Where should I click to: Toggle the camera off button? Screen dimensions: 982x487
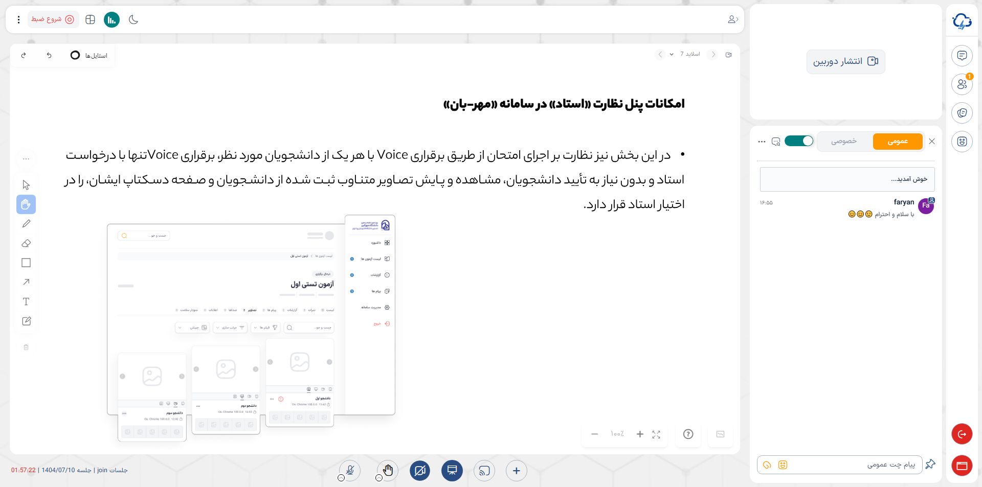pyautogui.click(x=420, y=471)
